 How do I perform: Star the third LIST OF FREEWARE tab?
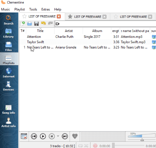point(116,17)
